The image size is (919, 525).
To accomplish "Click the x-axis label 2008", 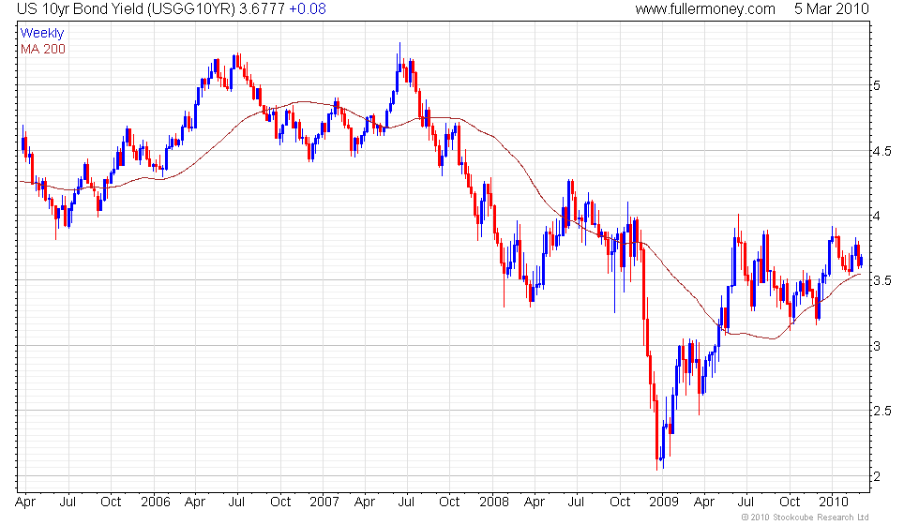I will 494,502.
